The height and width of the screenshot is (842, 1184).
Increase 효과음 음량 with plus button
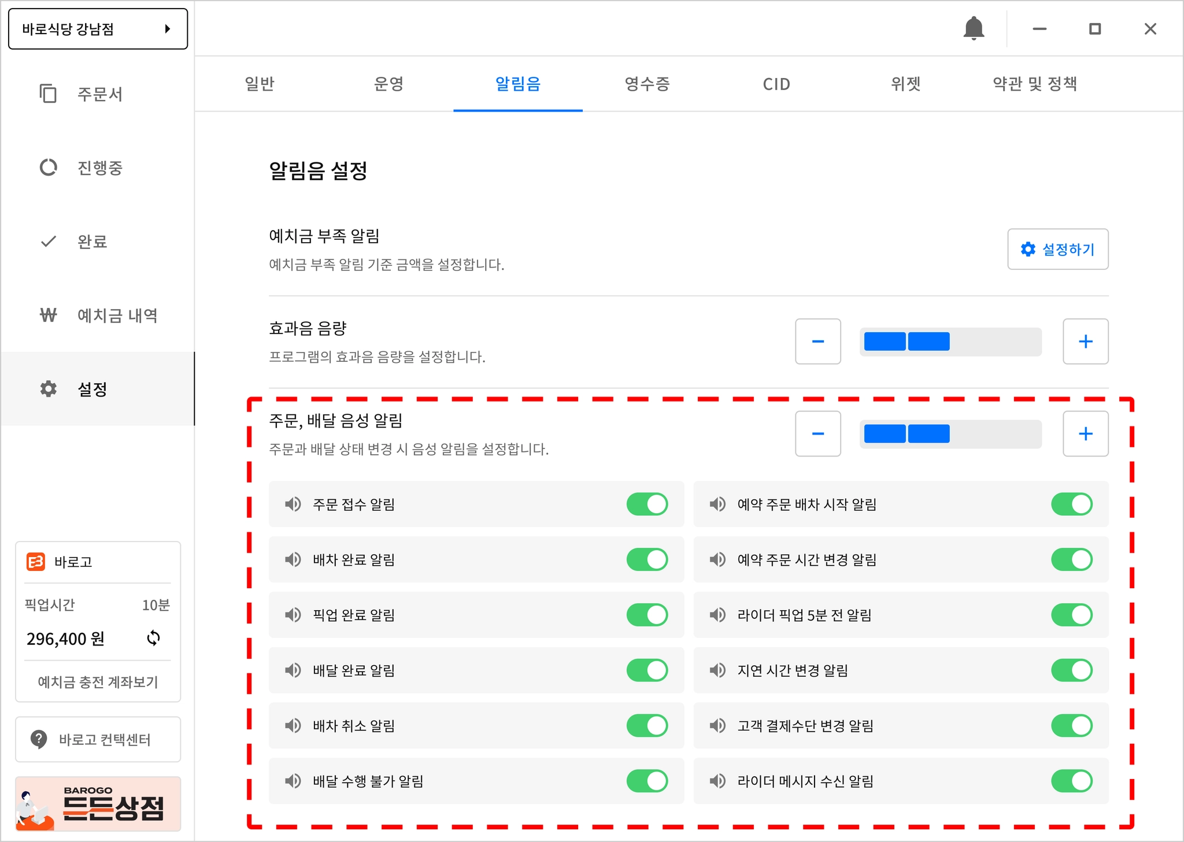(1085, 342)
